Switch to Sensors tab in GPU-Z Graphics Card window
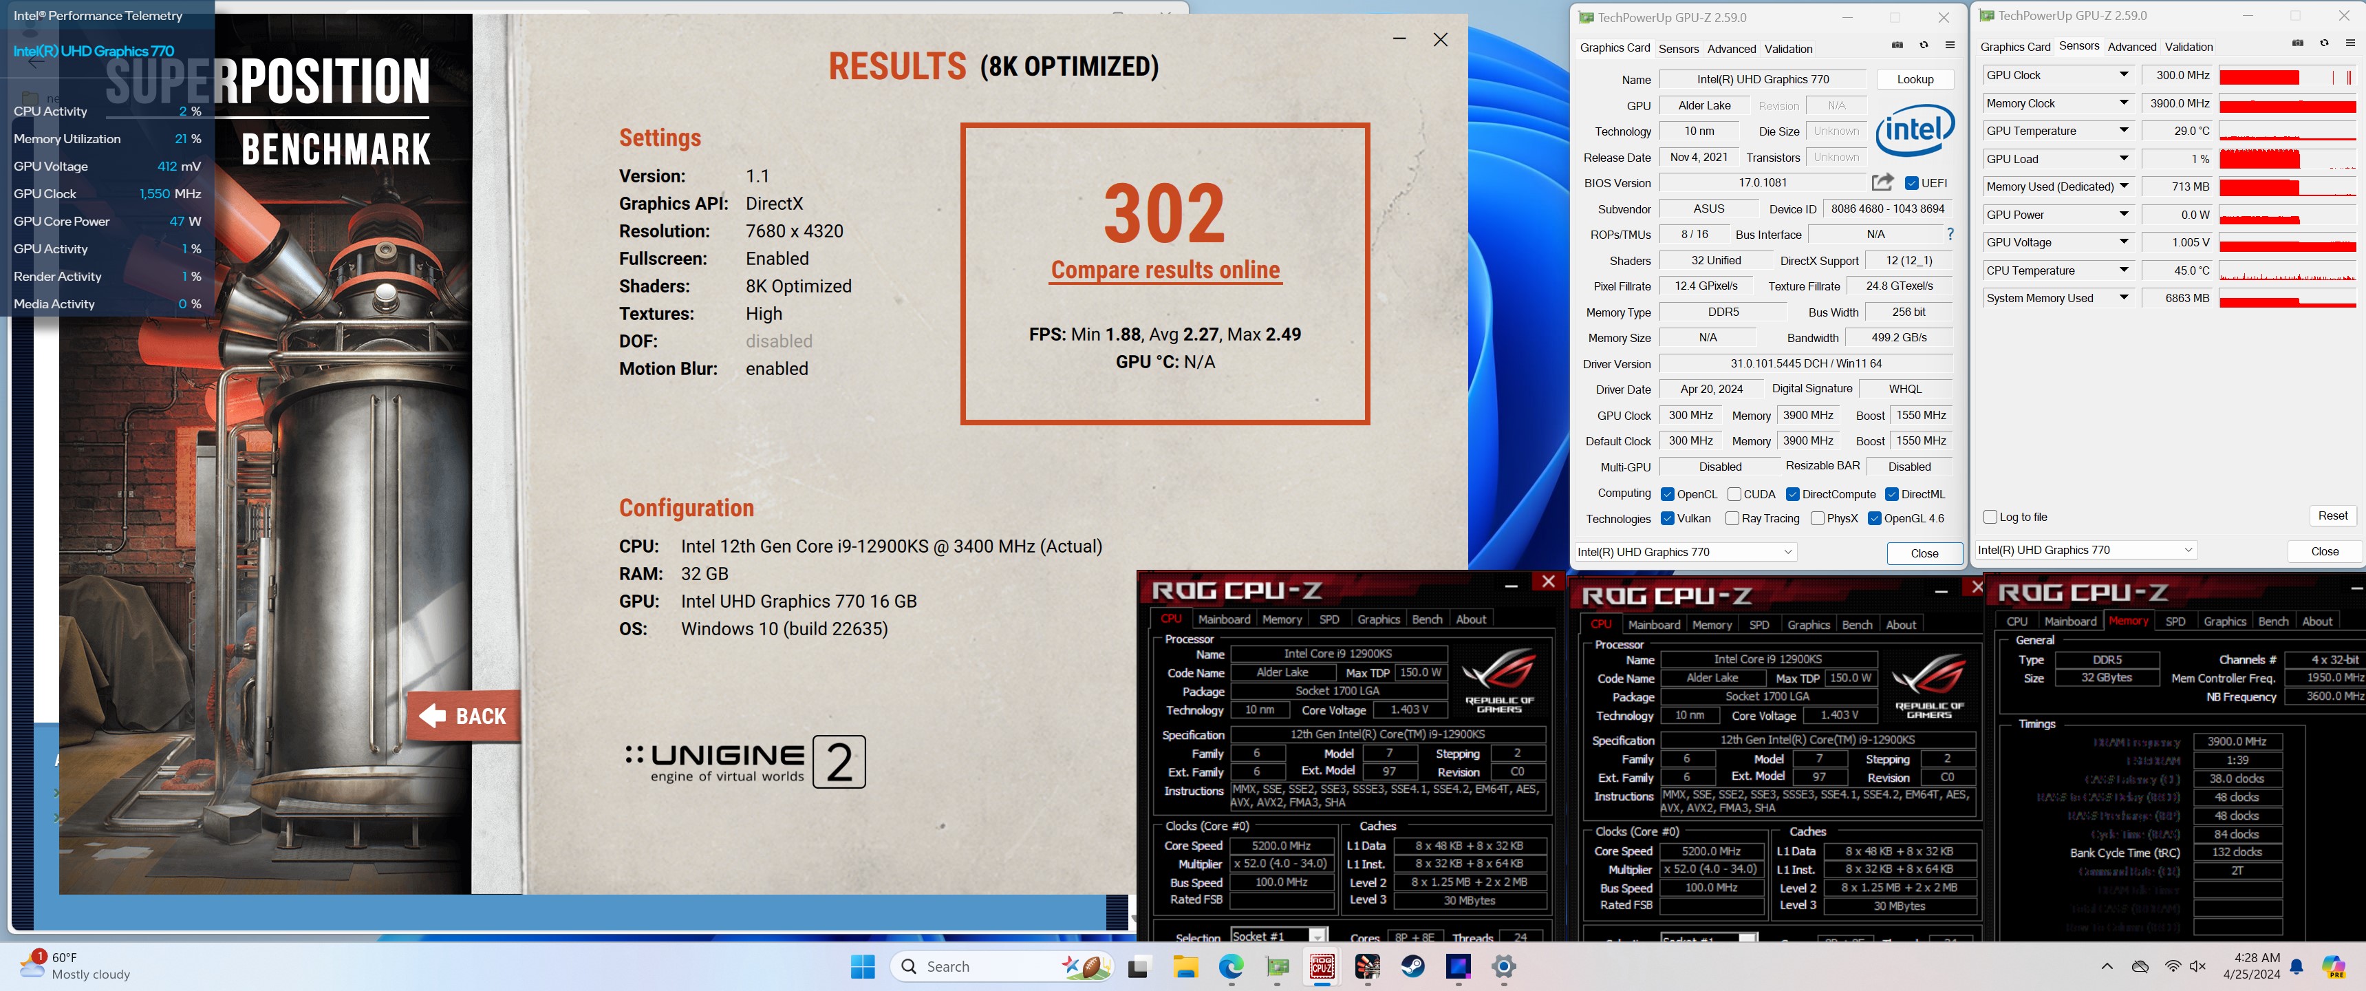This screenshot has width=2366, height=991. click(x=1678, y=49)
